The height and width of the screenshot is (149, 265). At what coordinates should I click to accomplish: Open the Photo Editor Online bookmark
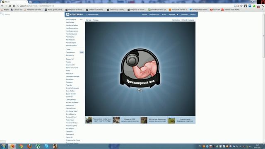coord(199,10)
